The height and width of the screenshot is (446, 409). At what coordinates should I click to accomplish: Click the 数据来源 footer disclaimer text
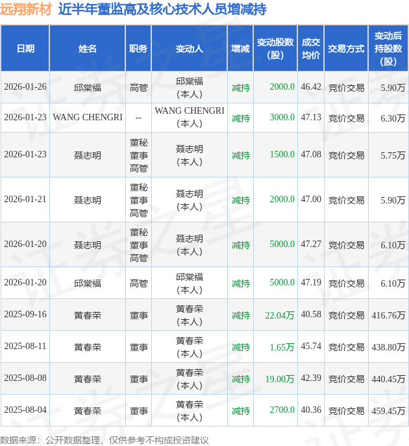105,440
